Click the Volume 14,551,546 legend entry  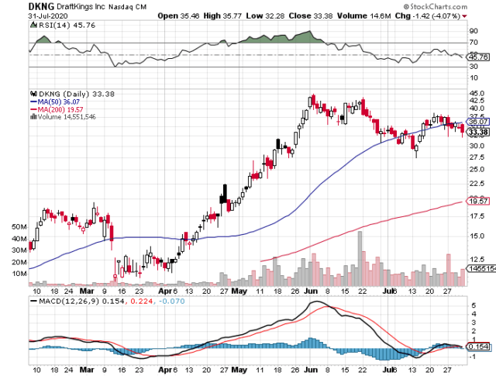[x=67, y=117]
